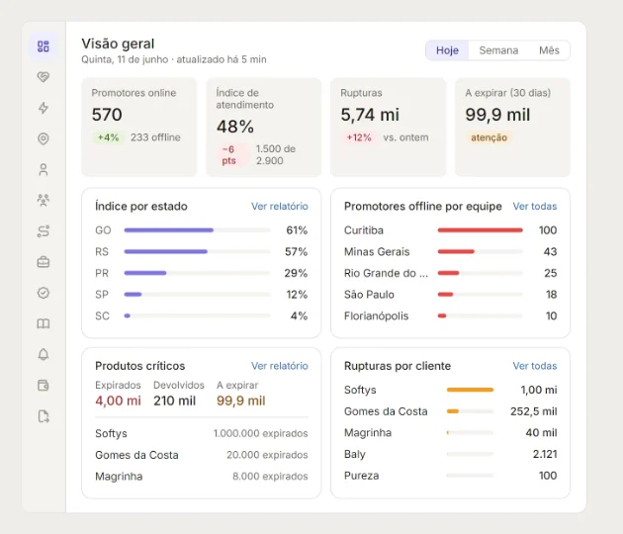Viewport: 623px width, 534px height.
Task: Click the heart handshake sidebar icon
Action: pyautogui.click(x=44, y=77)
